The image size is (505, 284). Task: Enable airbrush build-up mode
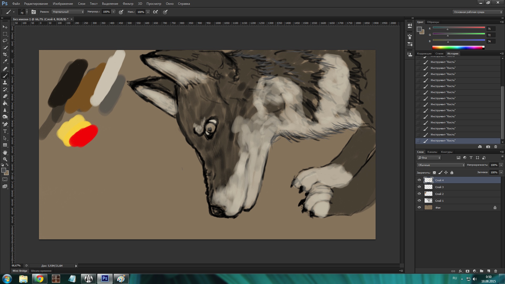pos(155,12)
